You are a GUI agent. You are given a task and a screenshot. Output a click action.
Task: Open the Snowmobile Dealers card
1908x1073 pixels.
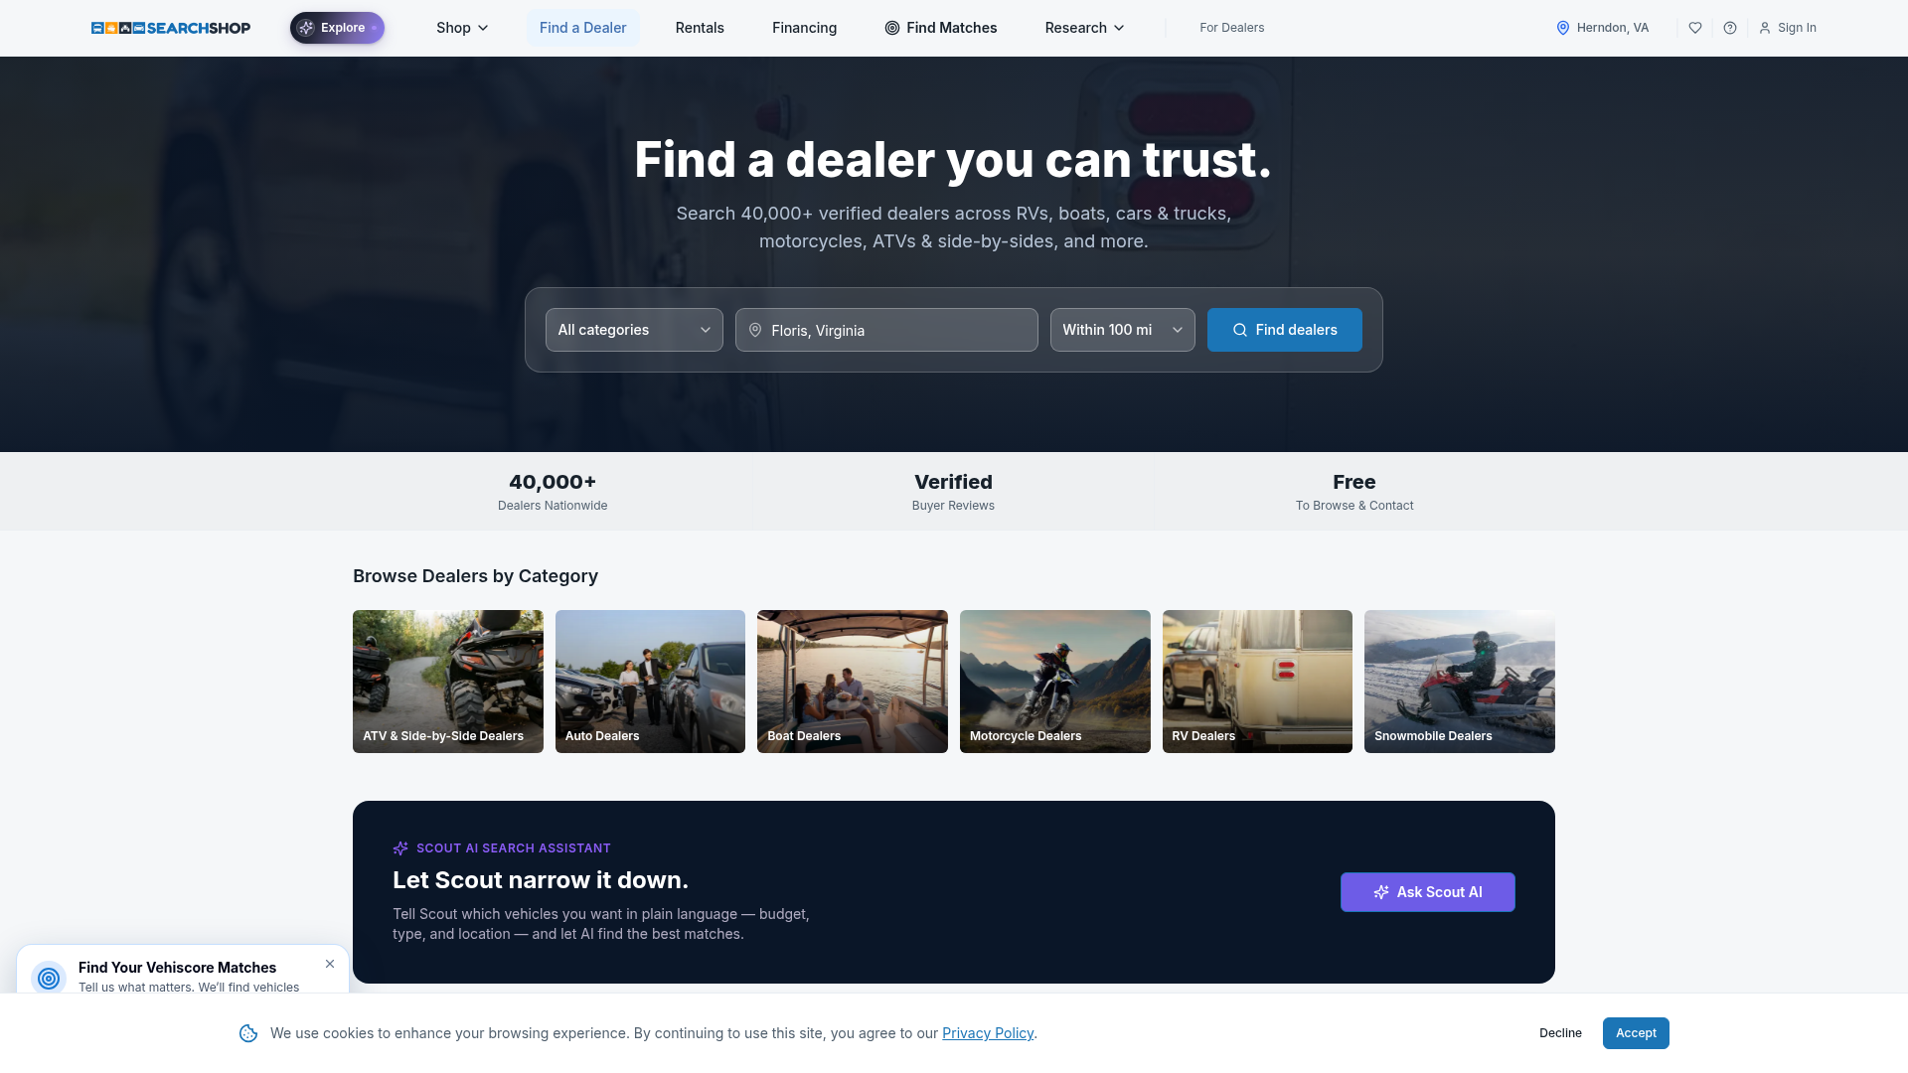tap(1460, 682)
